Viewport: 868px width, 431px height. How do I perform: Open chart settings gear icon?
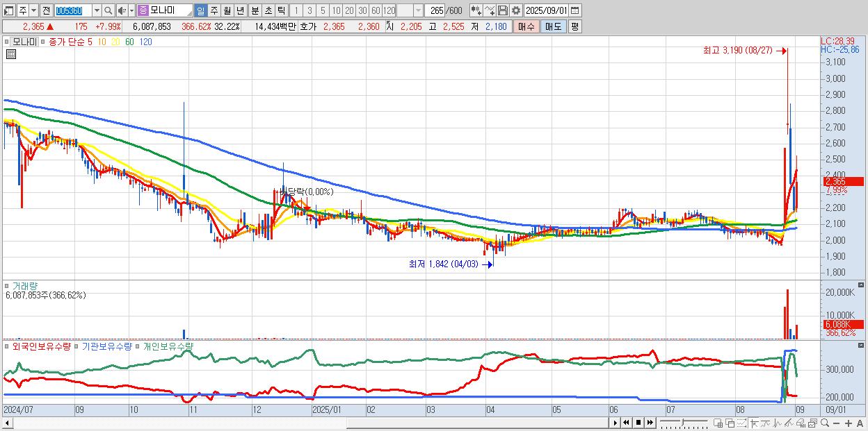(516, 10)
